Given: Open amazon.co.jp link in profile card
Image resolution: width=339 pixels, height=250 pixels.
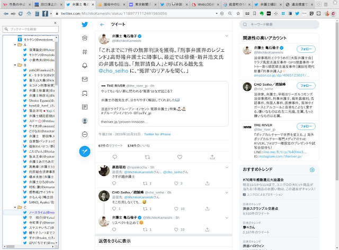Looking at the screenshot, I should [281, 75].
